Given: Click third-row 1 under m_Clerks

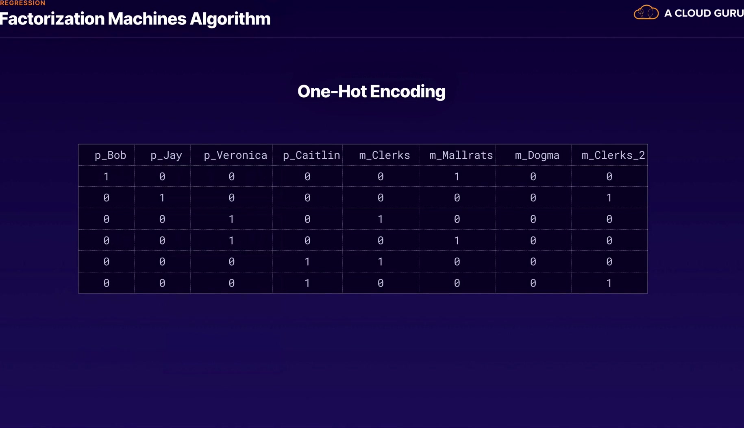Looking at the screenshot, I should coord(380,219).
